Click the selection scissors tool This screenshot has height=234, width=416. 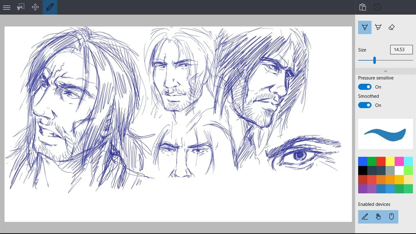[x=20, y=7]
